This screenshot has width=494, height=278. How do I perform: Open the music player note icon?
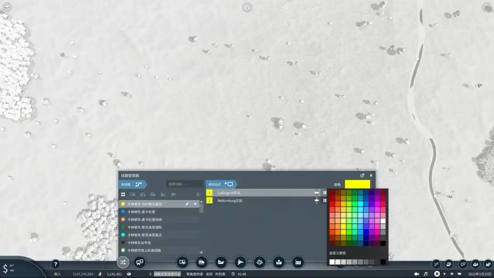426,273
